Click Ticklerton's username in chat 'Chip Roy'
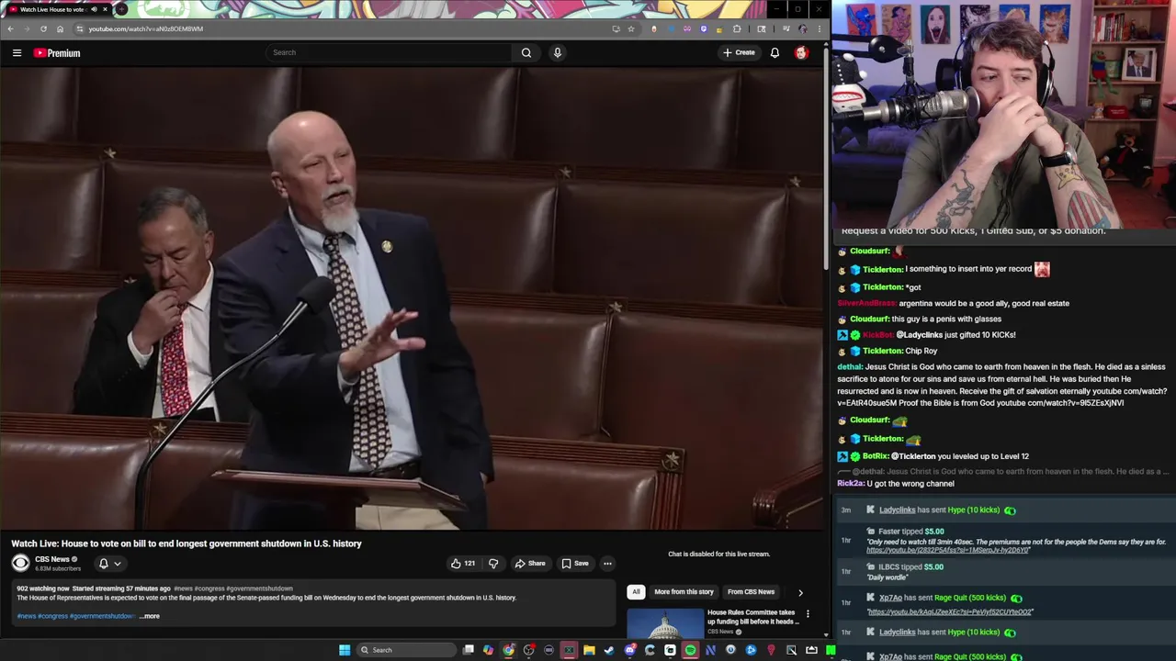 click(x=883, y=351)
